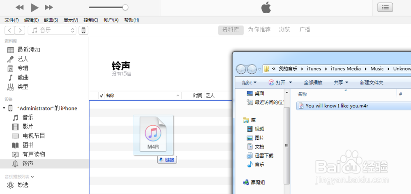Open the 歌曲(S) menu

(51, 20)
